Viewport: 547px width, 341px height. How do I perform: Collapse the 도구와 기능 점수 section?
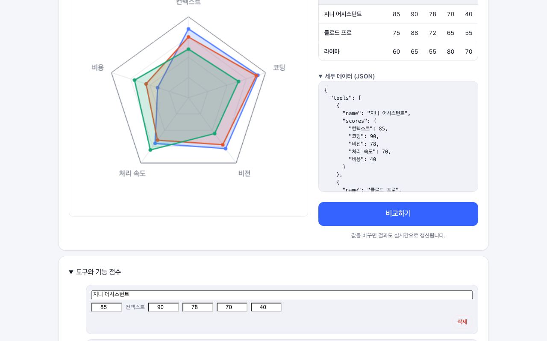tap(95, 272)
